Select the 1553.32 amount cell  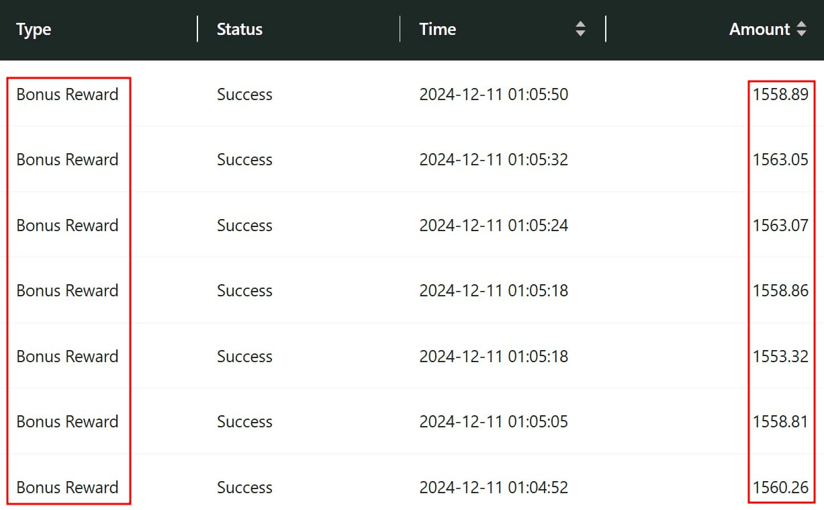(780, 356)
